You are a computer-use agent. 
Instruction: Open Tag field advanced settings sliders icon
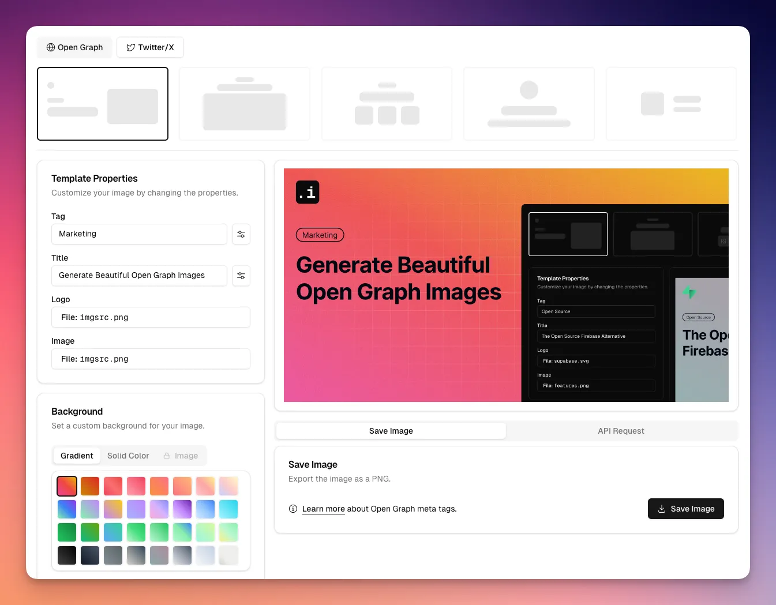(x=241, y=234)
